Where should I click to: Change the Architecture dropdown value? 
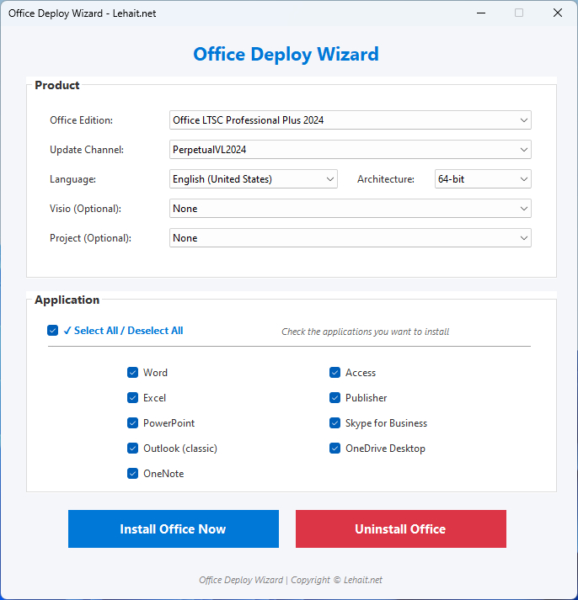click(483, 179)
